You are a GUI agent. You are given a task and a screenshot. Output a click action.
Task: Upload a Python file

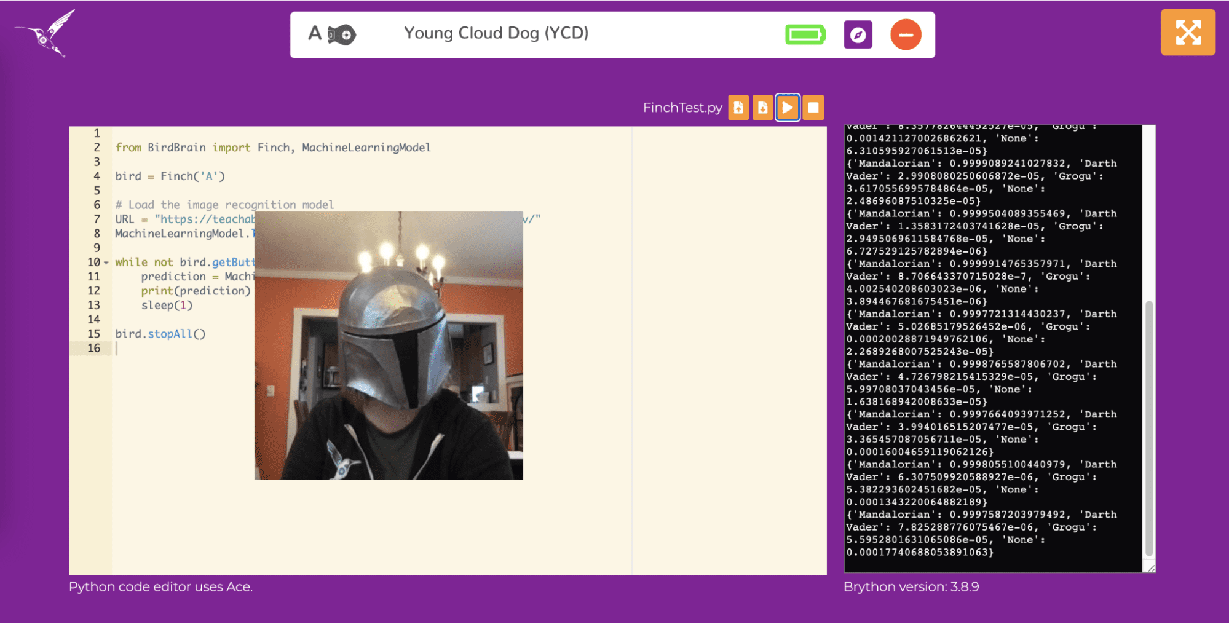pyautogui.click(x=738, y=108)
